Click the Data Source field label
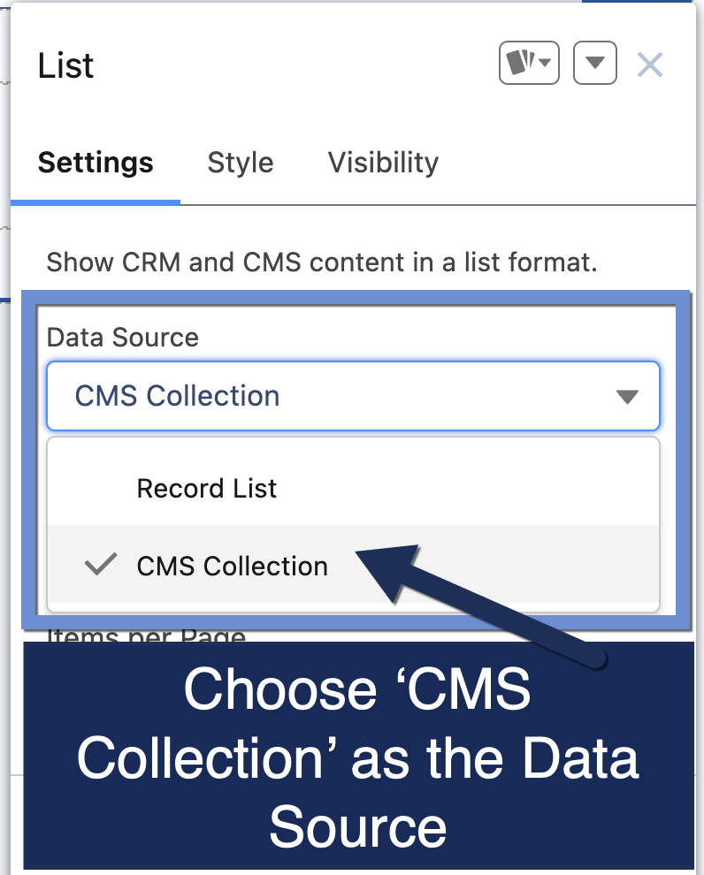 123,338
